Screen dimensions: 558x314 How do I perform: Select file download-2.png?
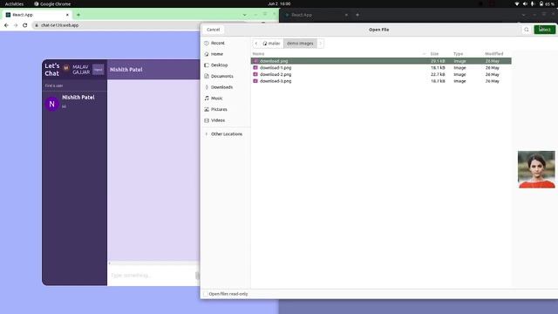pos(381,74)
